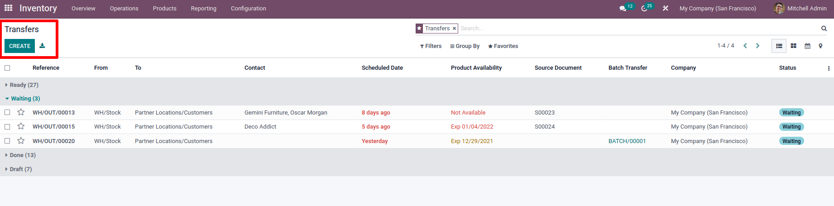Open the Group By dropdown

click(465, 46)
